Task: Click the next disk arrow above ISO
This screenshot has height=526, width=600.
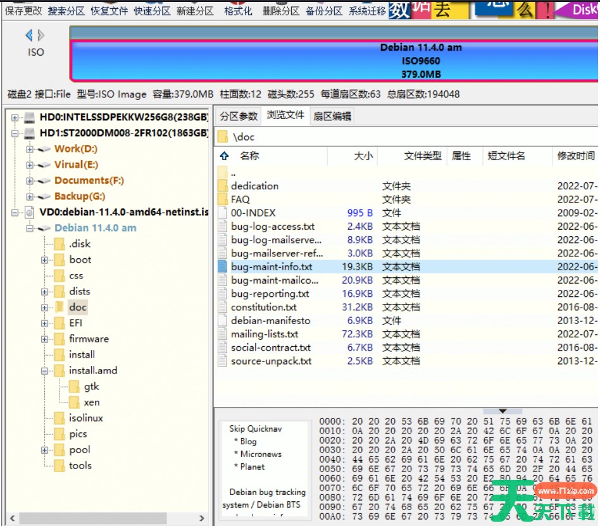Action: point(41,35)
